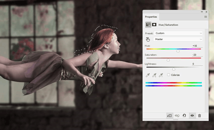Select the eyedropper tool

pos(148,75)
